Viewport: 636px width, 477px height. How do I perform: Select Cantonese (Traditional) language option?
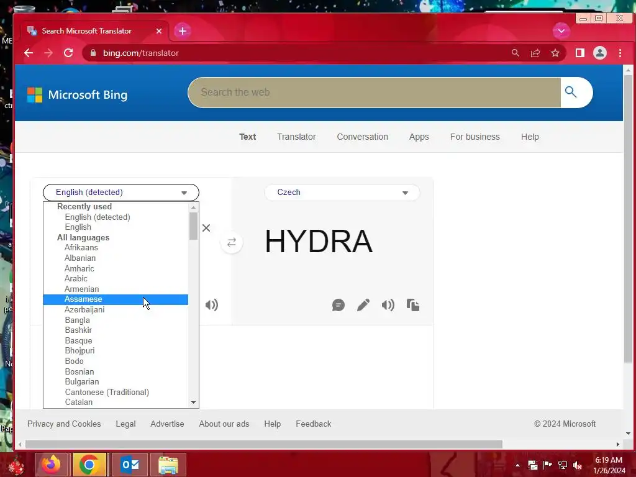(x=116, y=393)
